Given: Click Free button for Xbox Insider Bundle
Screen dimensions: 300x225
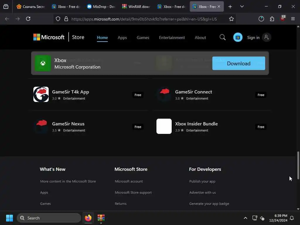Looking at the screenshot, I should point(261,127).
